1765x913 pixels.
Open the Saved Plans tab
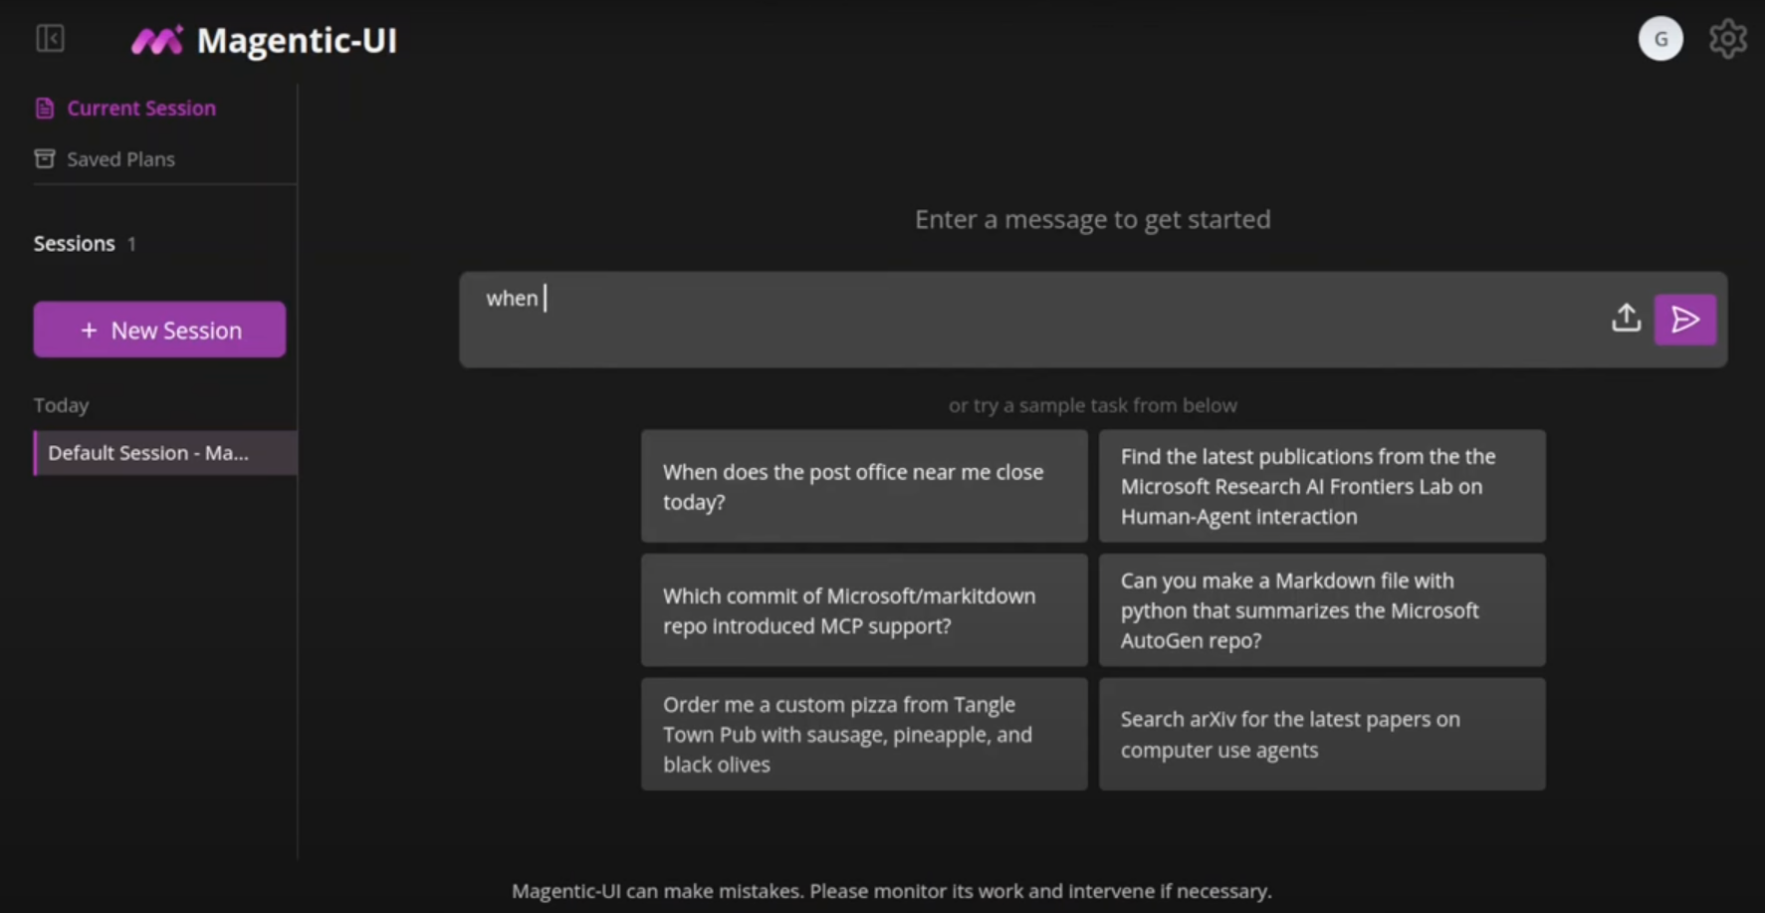coord(120,159)
